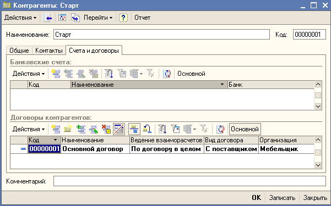Open Действия menu in the contracts toolbar
This screenshot has height=206, width=331.
click(x=29, y=129)
